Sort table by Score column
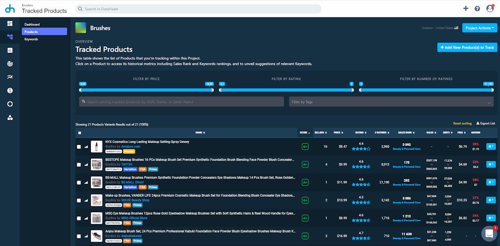500x246 pixels. point(305,133)
